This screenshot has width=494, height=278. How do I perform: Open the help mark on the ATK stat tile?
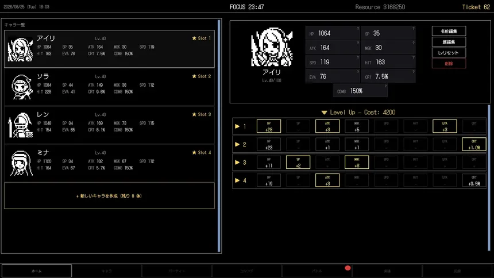pyautogui.click(x=358, y=43)
